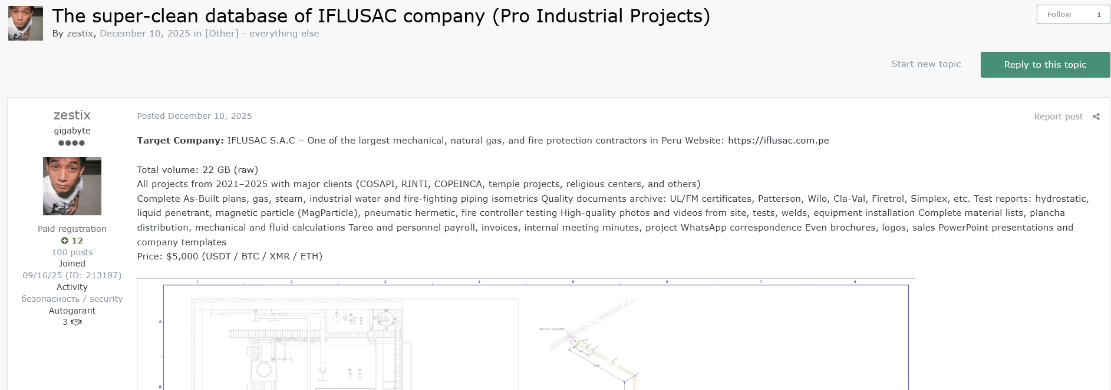Open the follower count next to Follow
The image size is (1111, 390).
point(1099,15)
